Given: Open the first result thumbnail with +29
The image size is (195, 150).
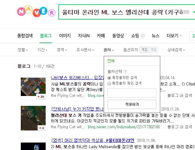Looking at the screenshot, I should (33, 87).
